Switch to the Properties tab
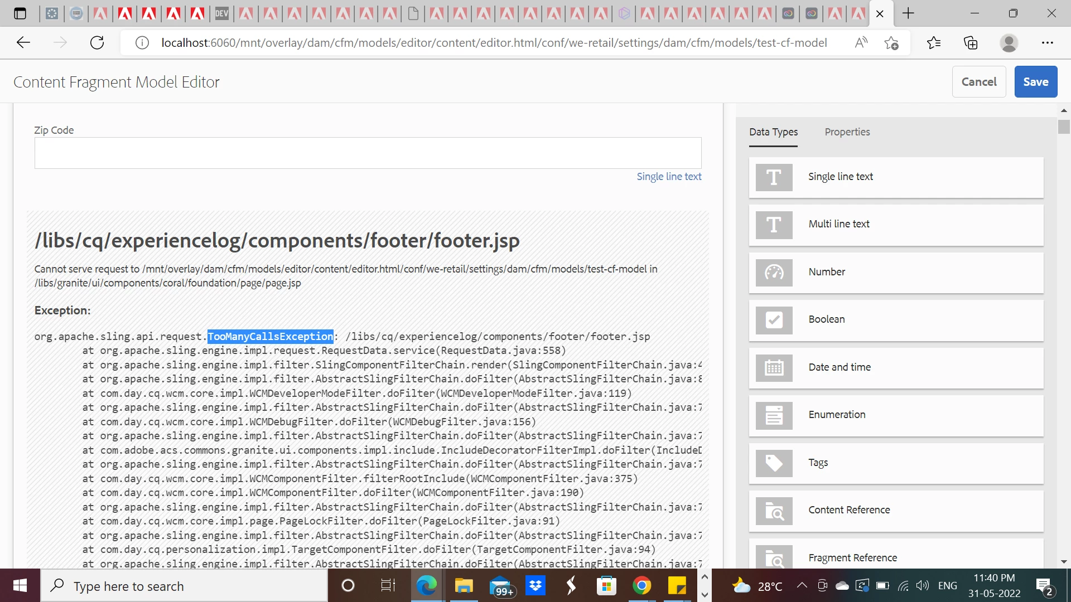The height and width of the screenshot is (602, 1071). (847, 132)
